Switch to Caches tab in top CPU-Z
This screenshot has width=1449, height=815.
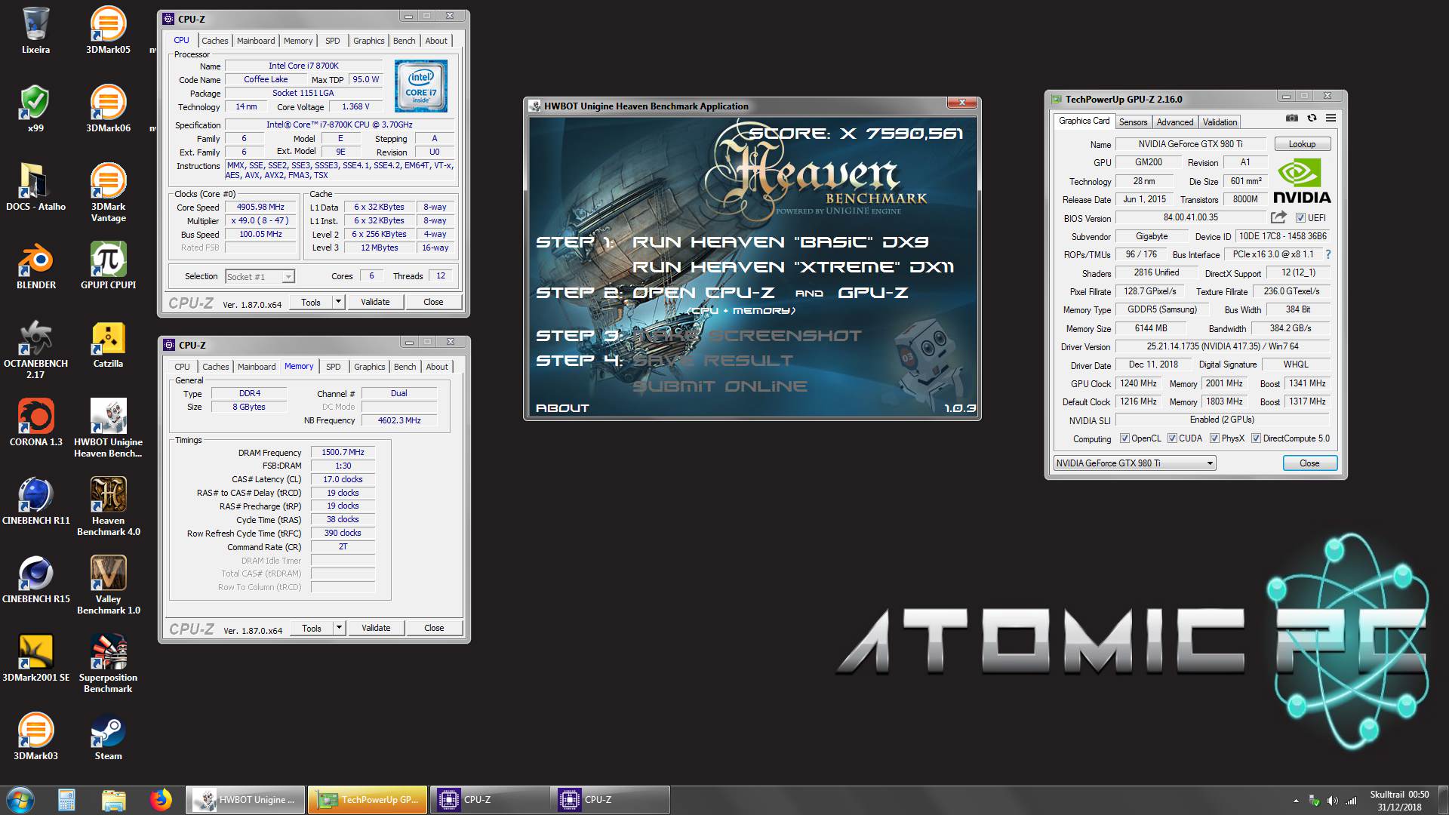point(215,41)
